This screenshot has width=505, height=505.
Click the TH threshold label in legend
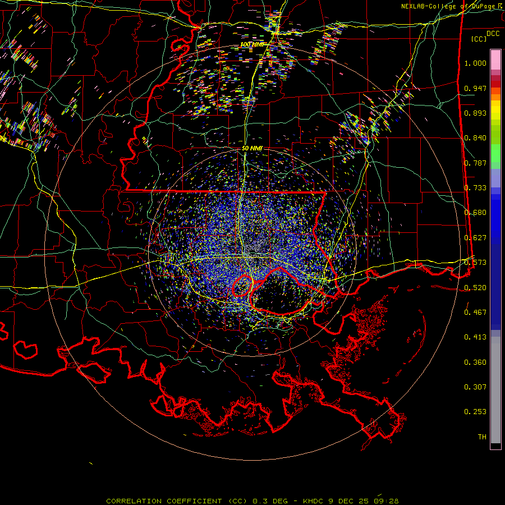point(482,437)
